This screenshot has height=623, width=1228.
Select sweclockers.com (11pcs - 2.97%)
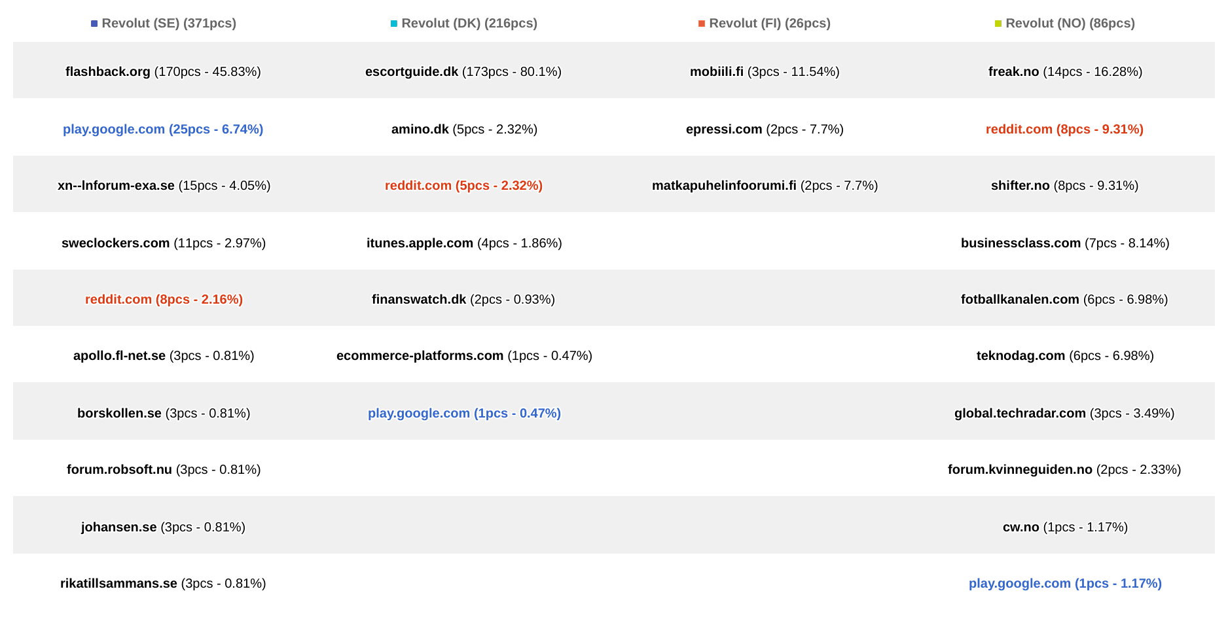click(164, 243)
